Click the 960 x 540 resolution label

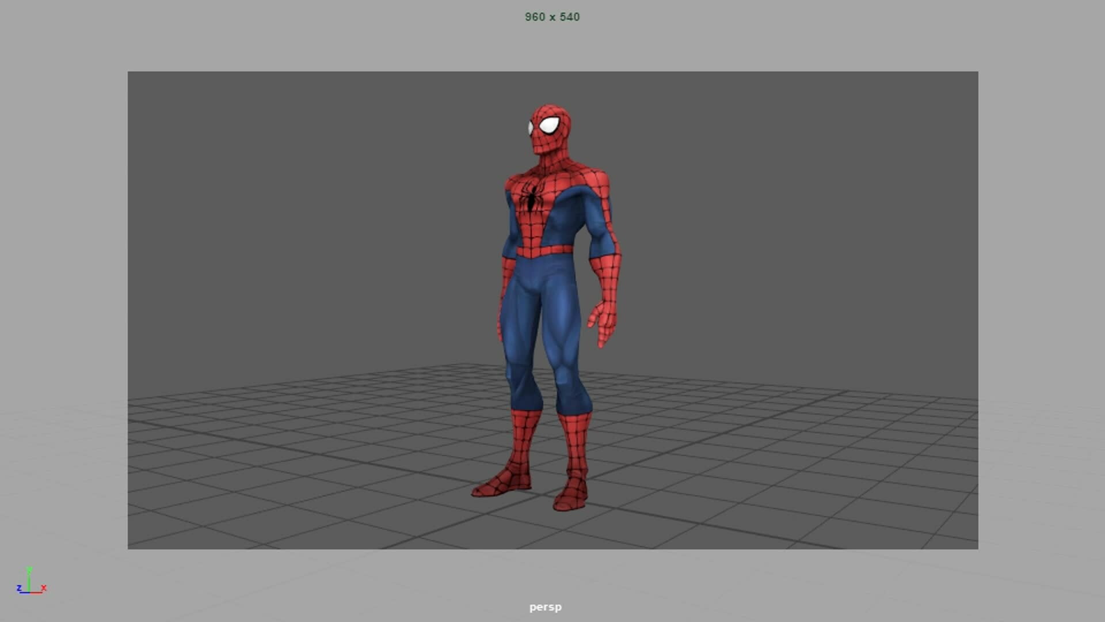[552, 16]
